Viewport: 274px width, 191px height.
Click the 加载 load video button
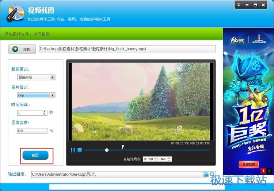(22, 49)
